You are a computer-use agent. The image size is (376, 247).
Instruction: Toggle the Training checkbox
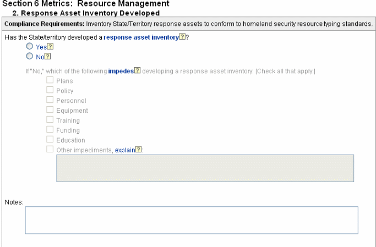(50, 119)
